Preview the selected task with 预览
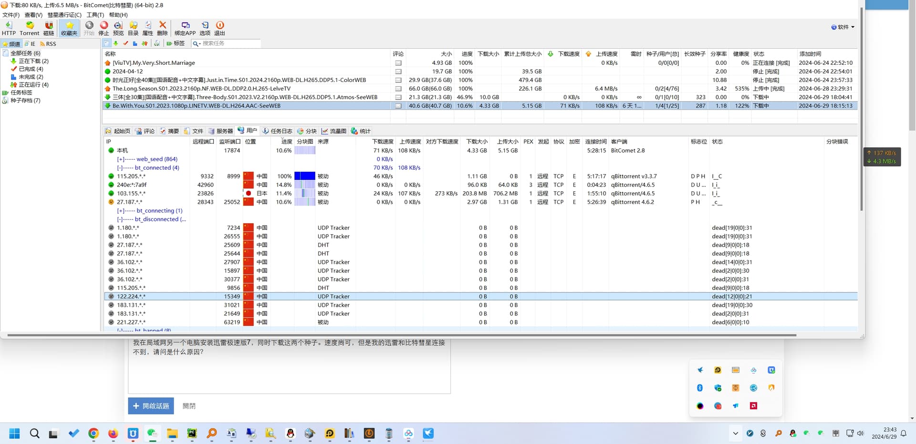The image size is (916, 444). pos(118,28)
